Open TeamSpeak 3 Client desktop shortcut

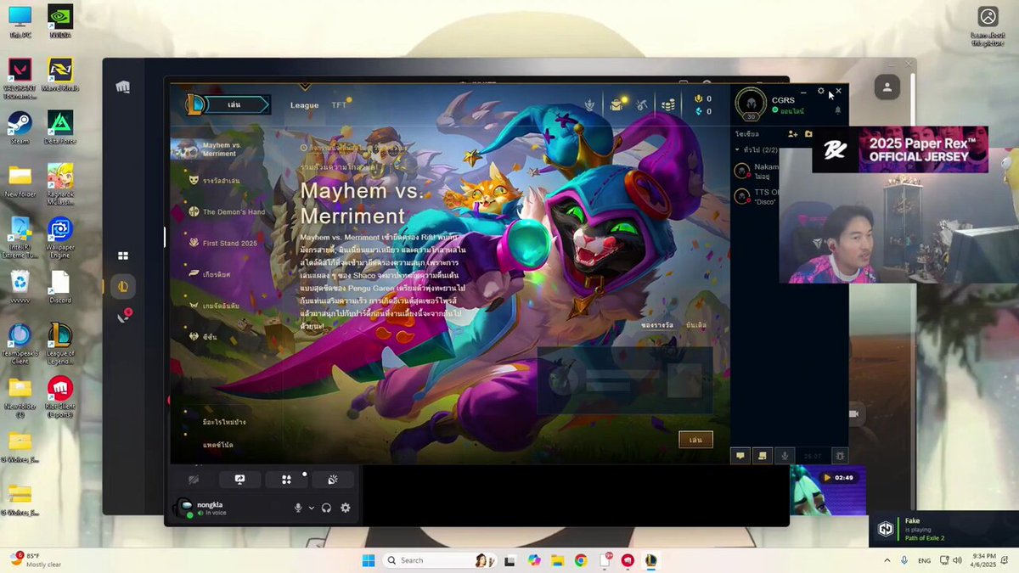coord(20,343)
